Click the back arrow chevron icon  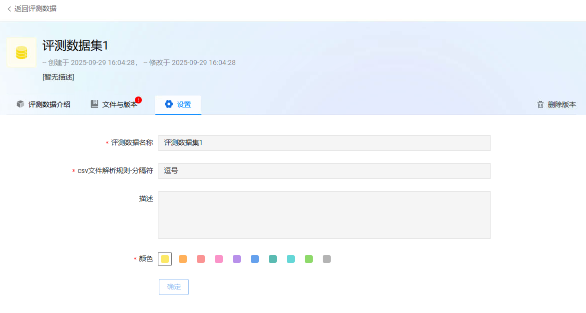pos(9,9)
